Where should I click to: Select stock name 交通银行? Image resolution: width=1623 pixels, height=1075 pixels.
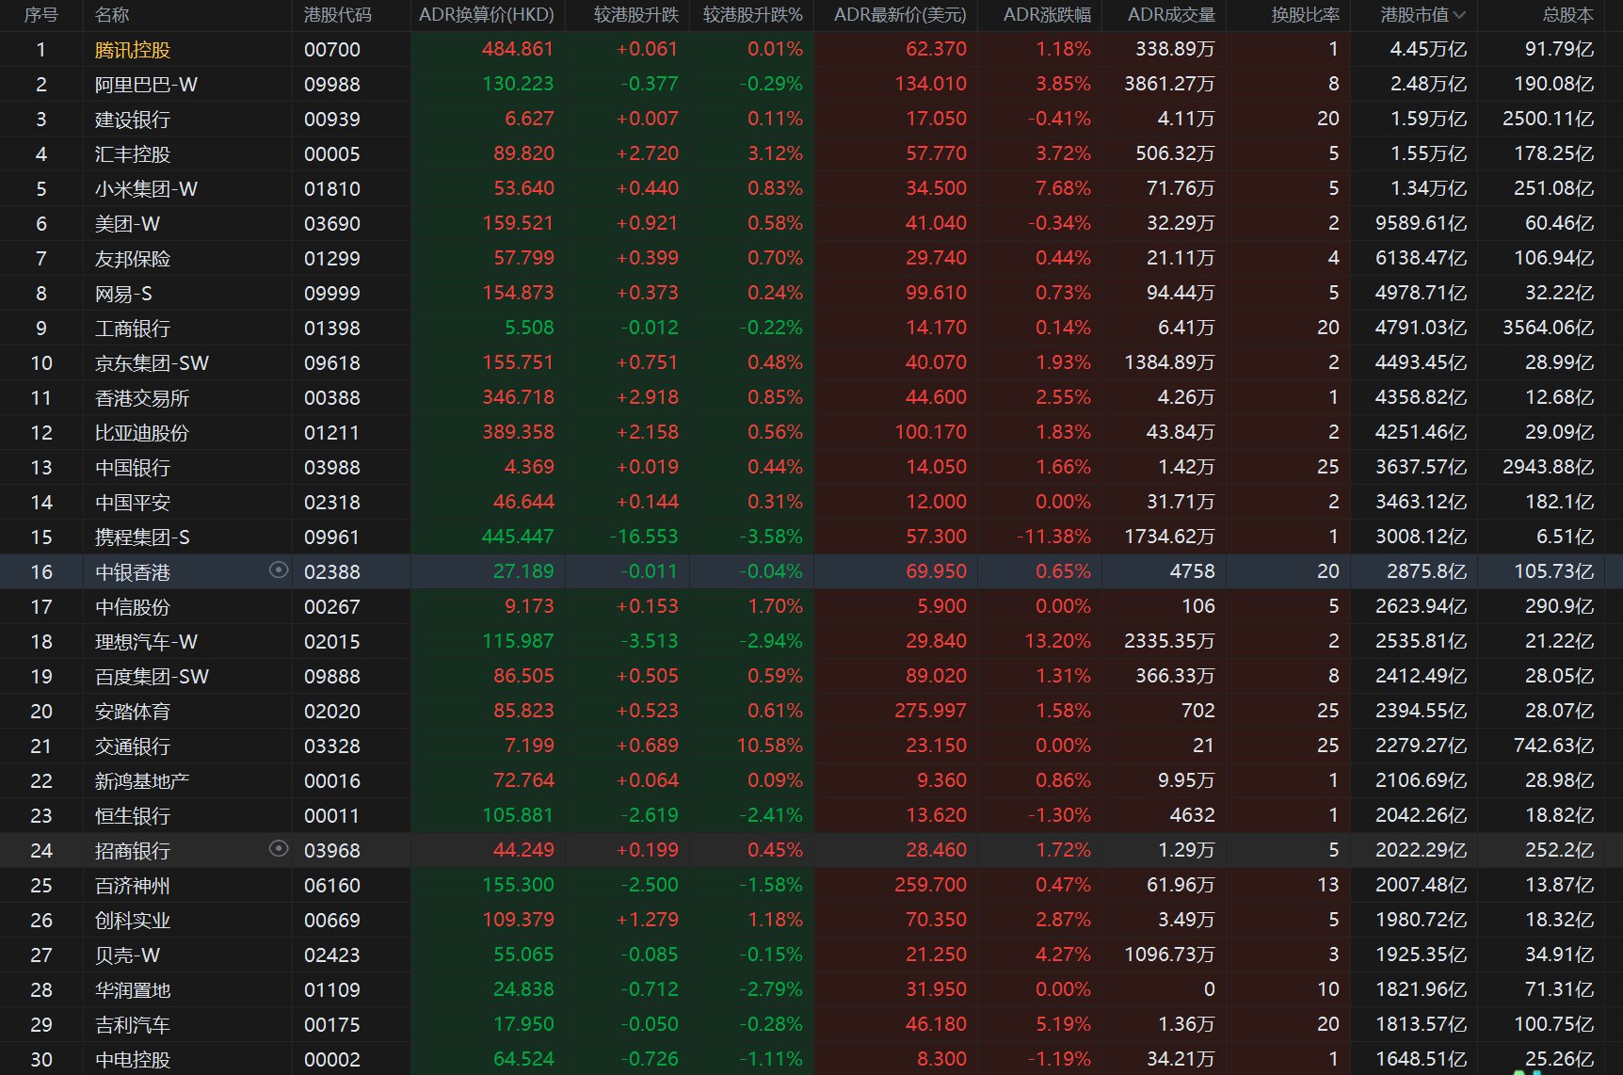133,746
